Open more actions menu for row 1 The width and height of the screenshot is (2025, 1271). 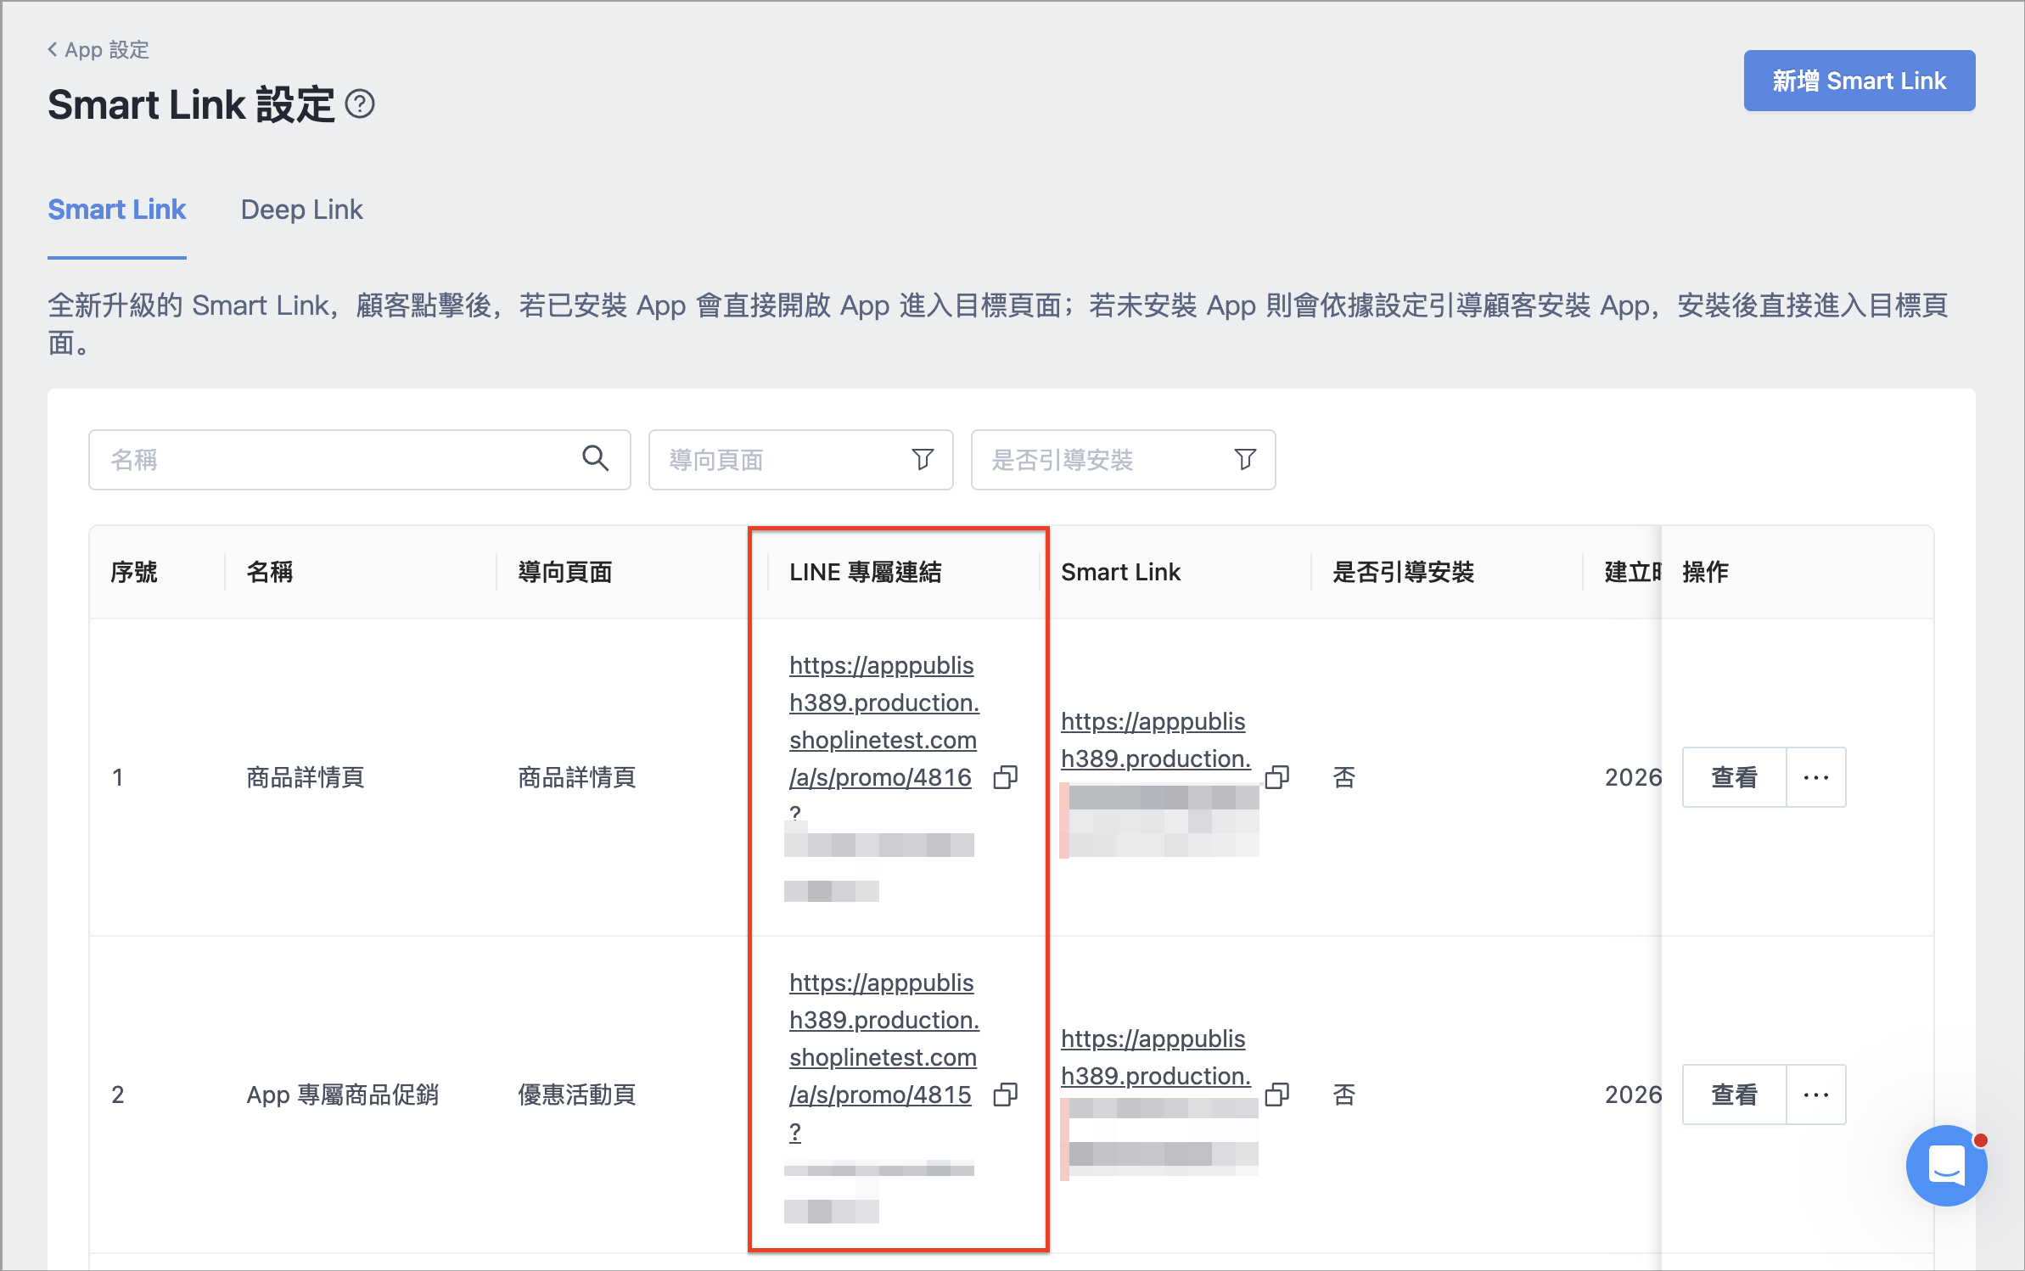[1816, 777]
